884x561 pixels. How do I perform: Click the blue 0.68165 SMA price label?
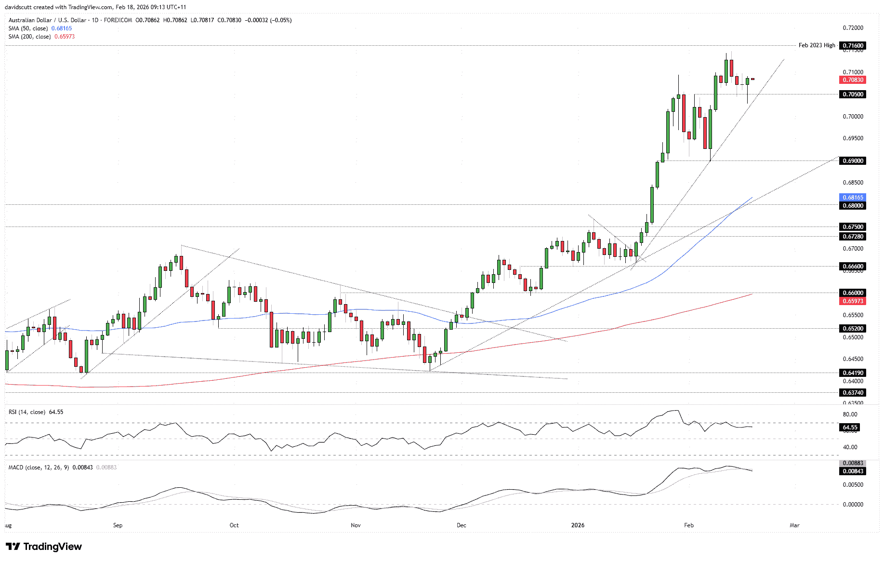[x=852, y=198]
